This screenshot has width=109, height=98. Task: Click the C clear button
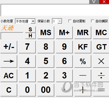click(x=9, y=90)
